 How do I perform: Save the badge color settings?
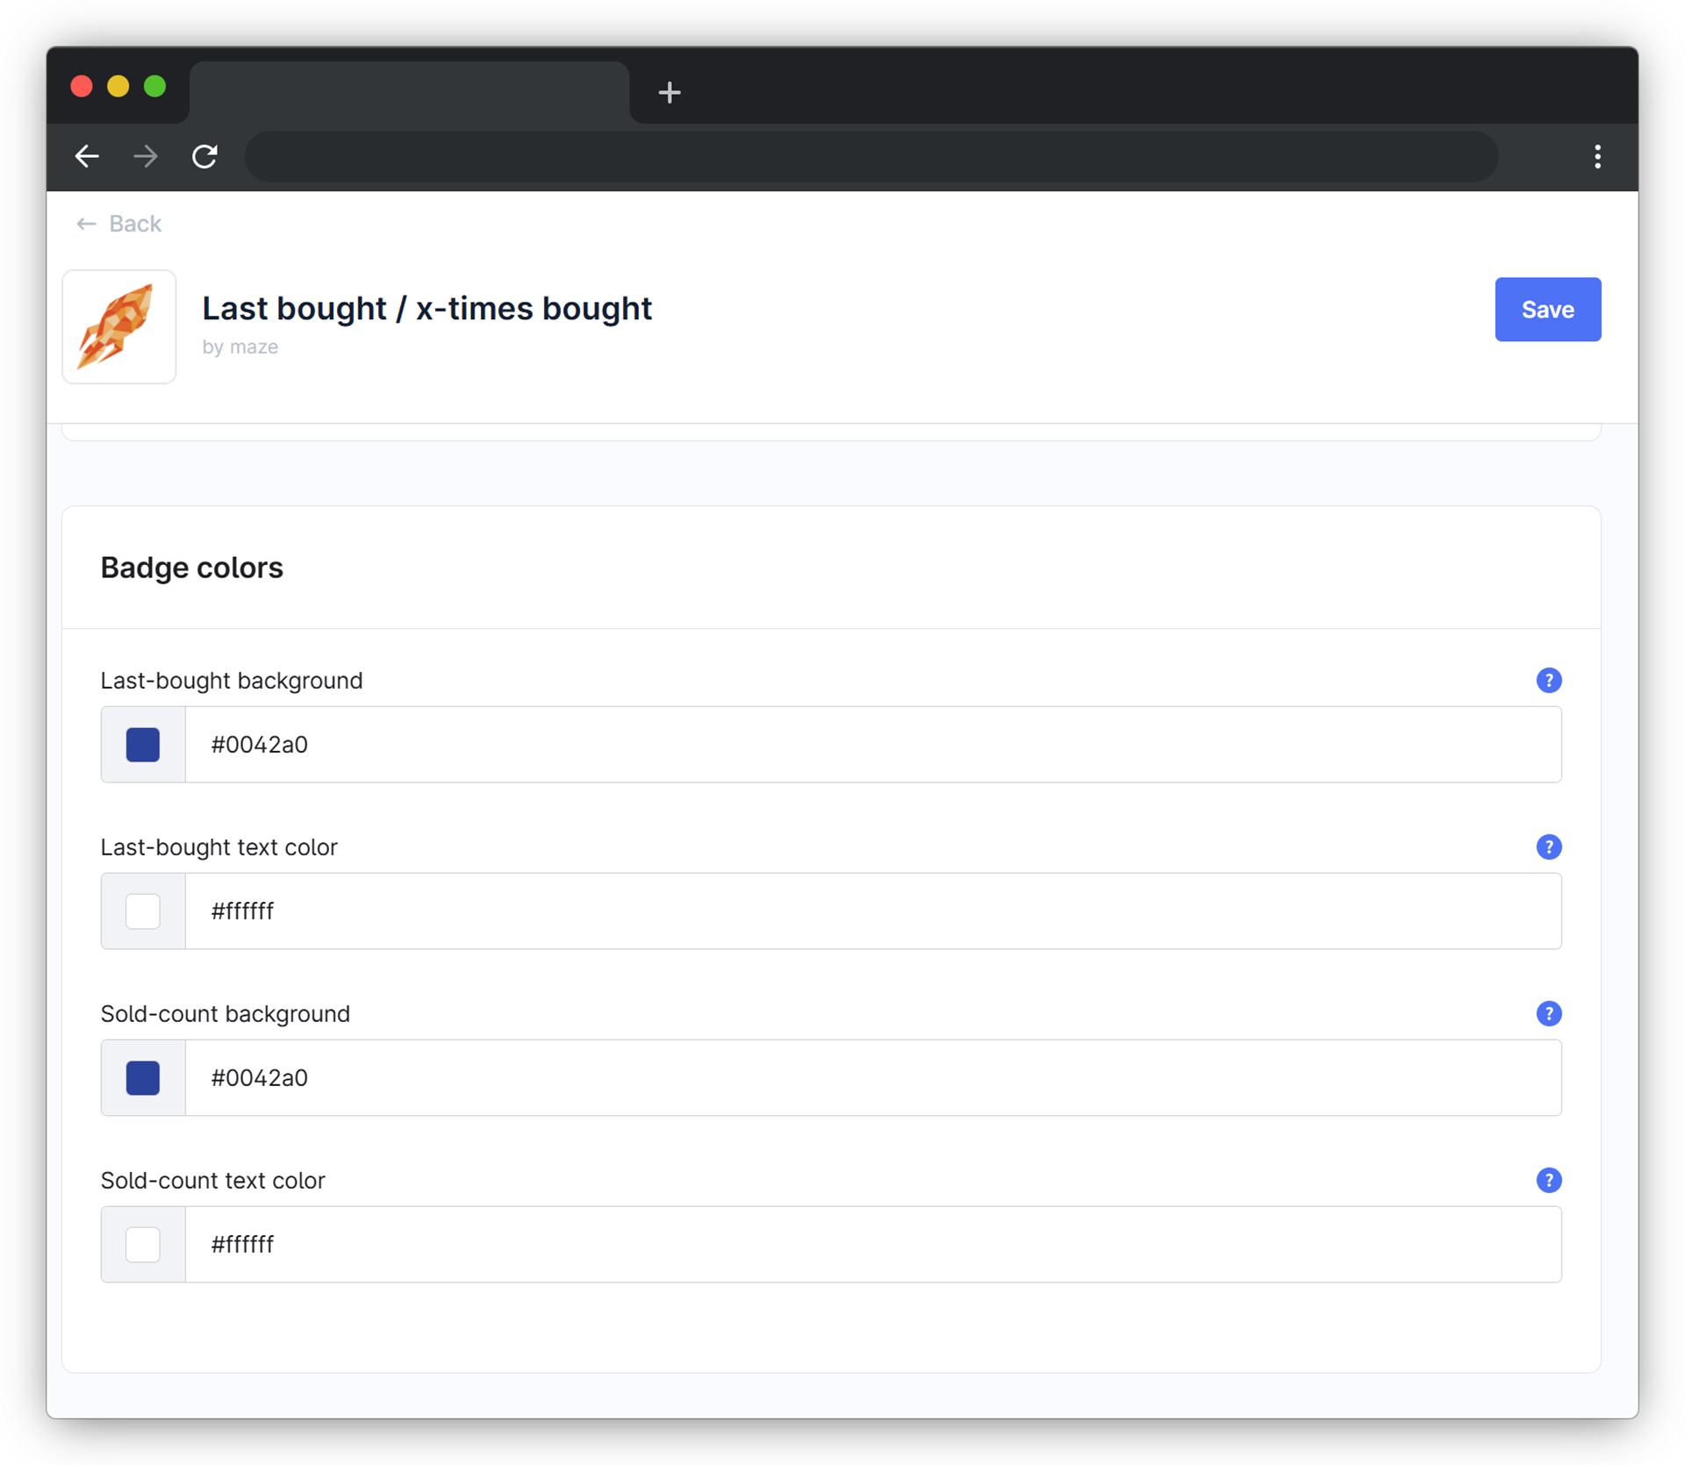pos(1547,310)
